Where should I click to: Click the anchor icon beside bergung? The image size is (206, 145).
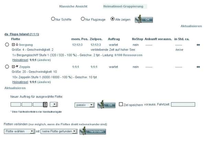click(17, 44)
